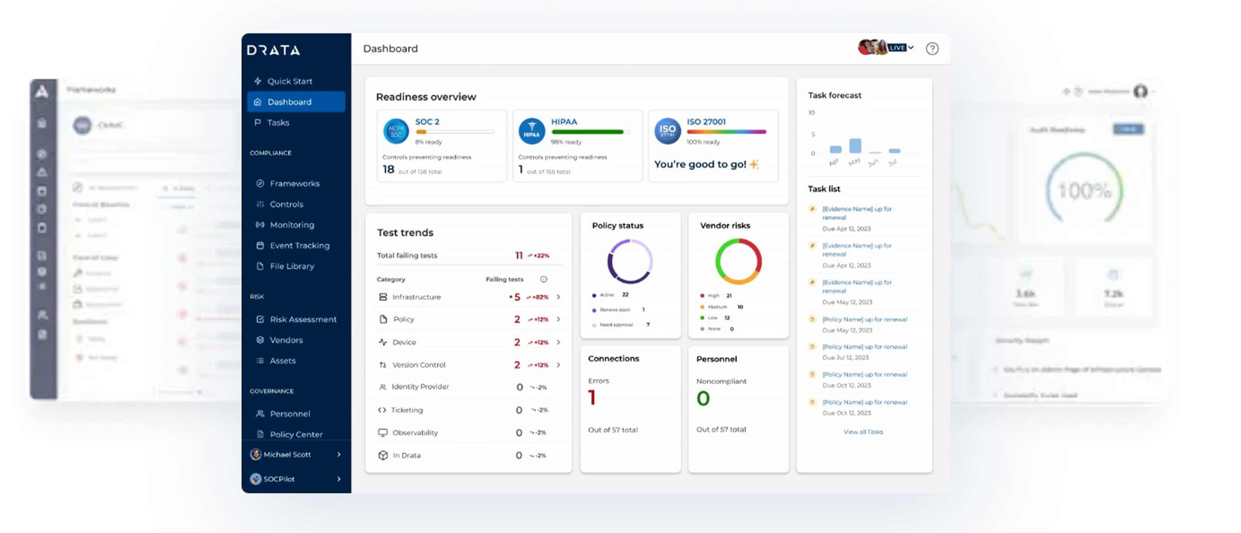The height and width of the screenshot is (533, 1241).
Task: Click the DRATA logo
Action: [x=273, y=50]
